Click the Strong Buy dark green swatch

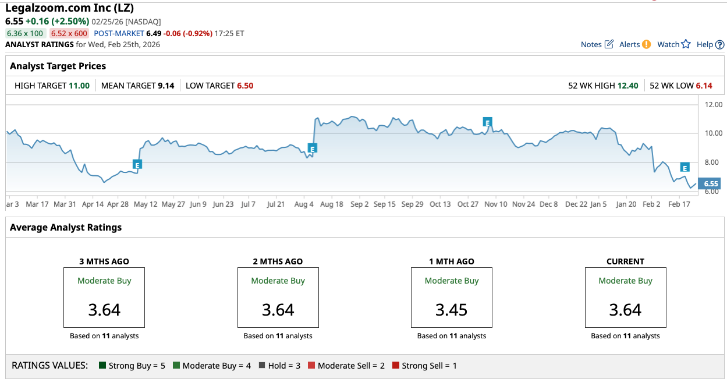102,366
